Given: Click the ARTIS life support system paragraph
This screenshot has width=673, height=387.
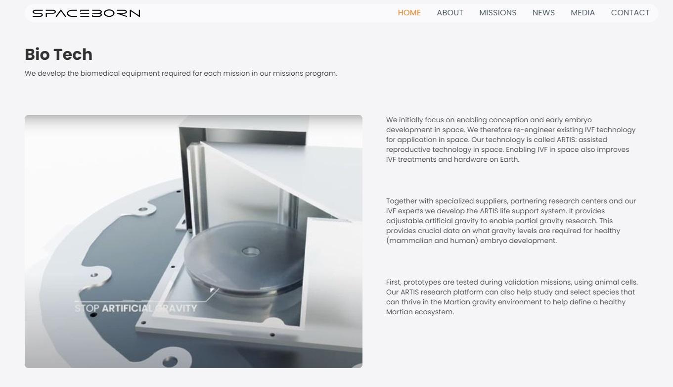Looking at the screenshot, I should pyautogui.click(x=511, y=221).
